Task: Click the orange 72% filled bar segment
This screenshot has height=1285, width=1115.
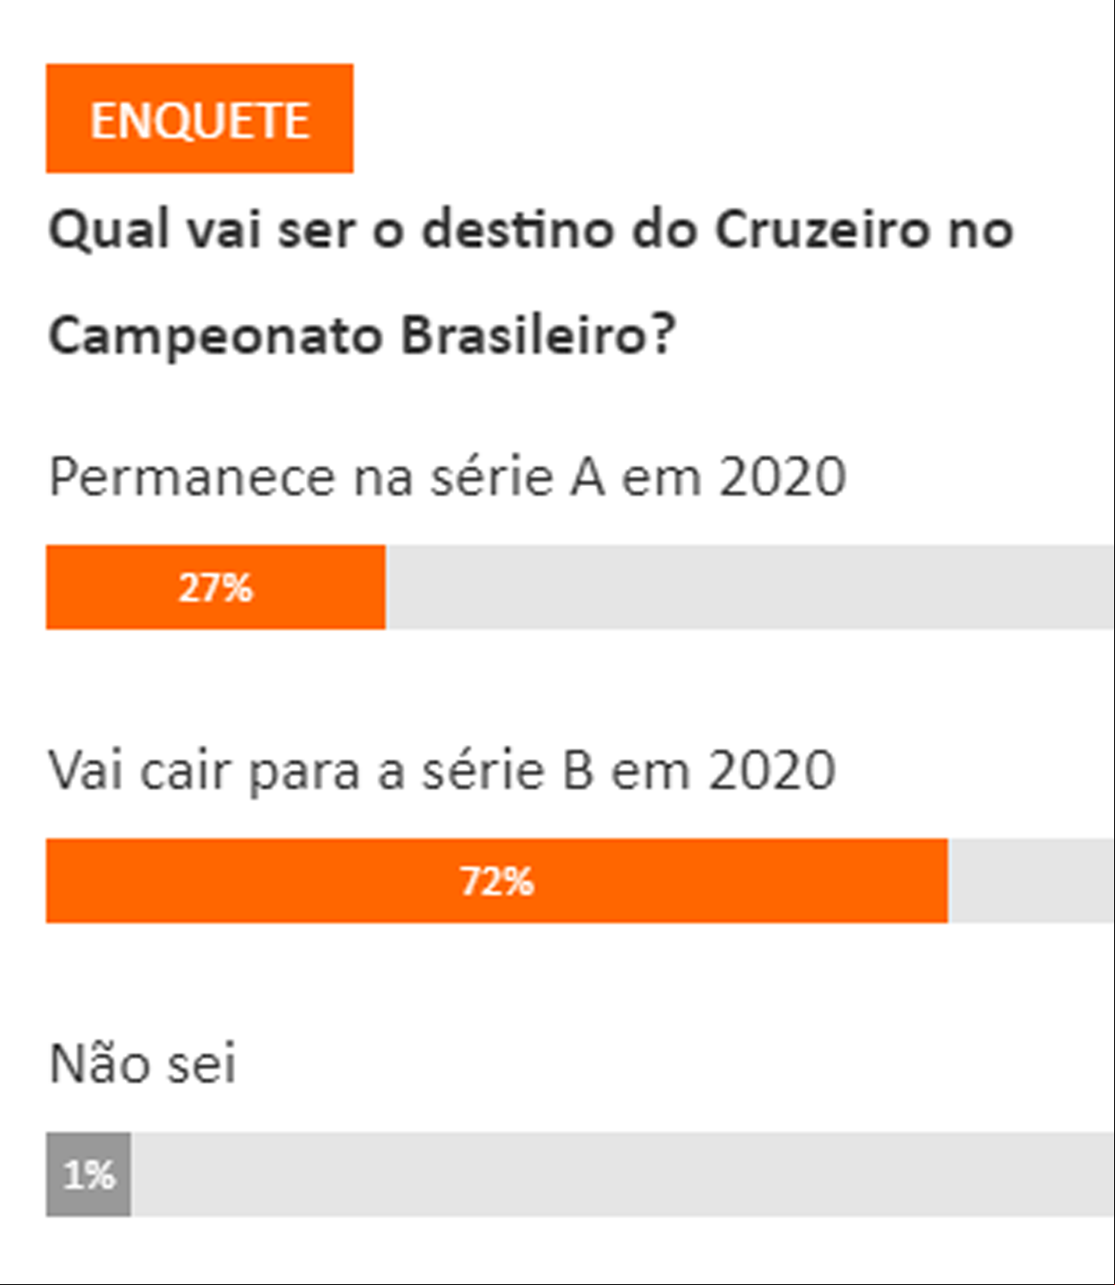Action: (497, 880)
